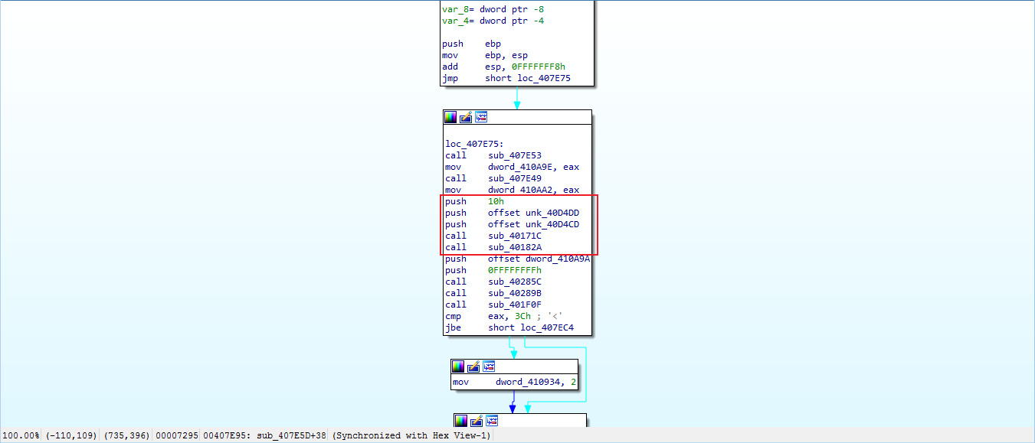Open node color picker in dword_410934 block
Viewport: 1035px width, 443px height.
click(458, 366)
